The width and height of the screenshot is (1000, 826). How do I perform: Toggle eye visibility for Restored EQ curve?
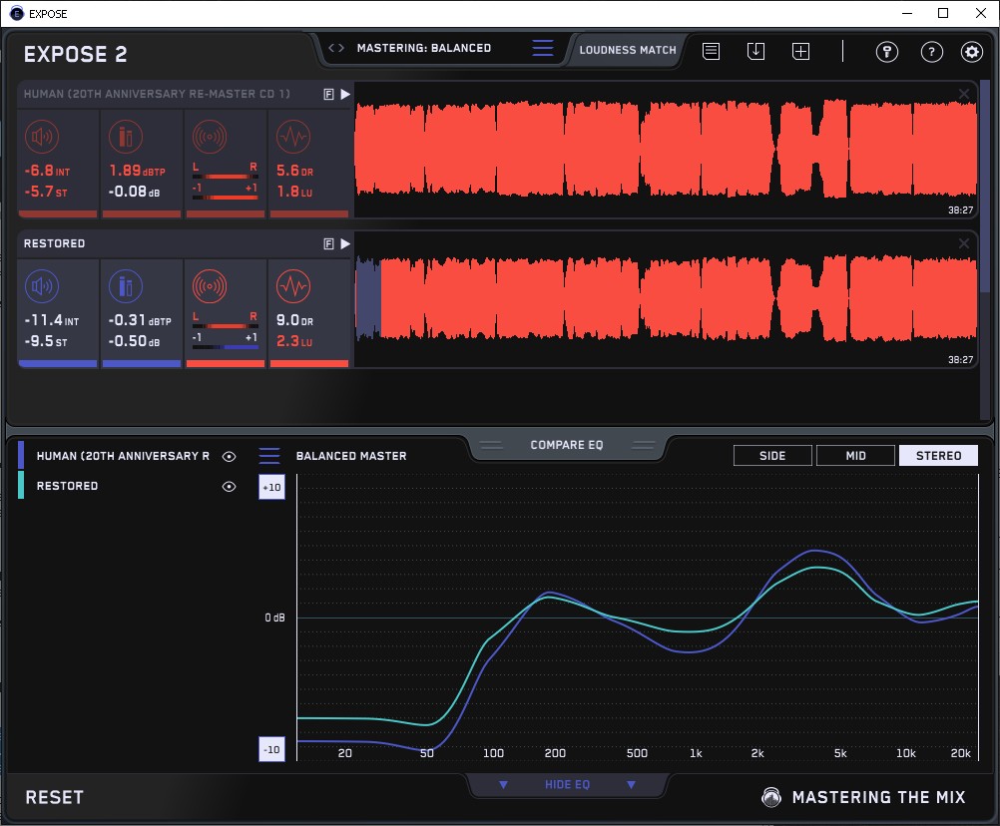(x=230, y=487)
